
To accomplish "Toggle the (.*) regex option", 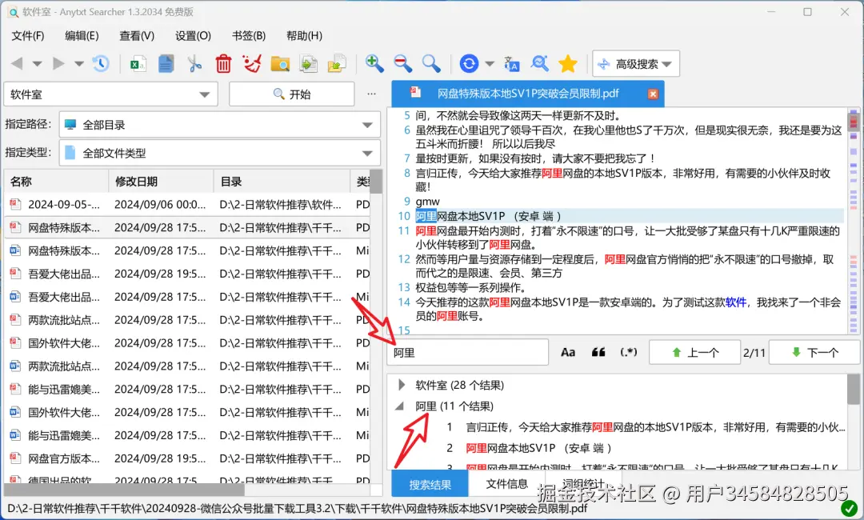I will click(x=628, y=353).
